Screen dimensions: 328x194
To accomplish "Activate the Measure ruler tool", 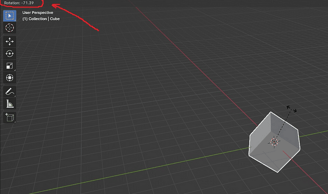I will (x=9, y=104).
